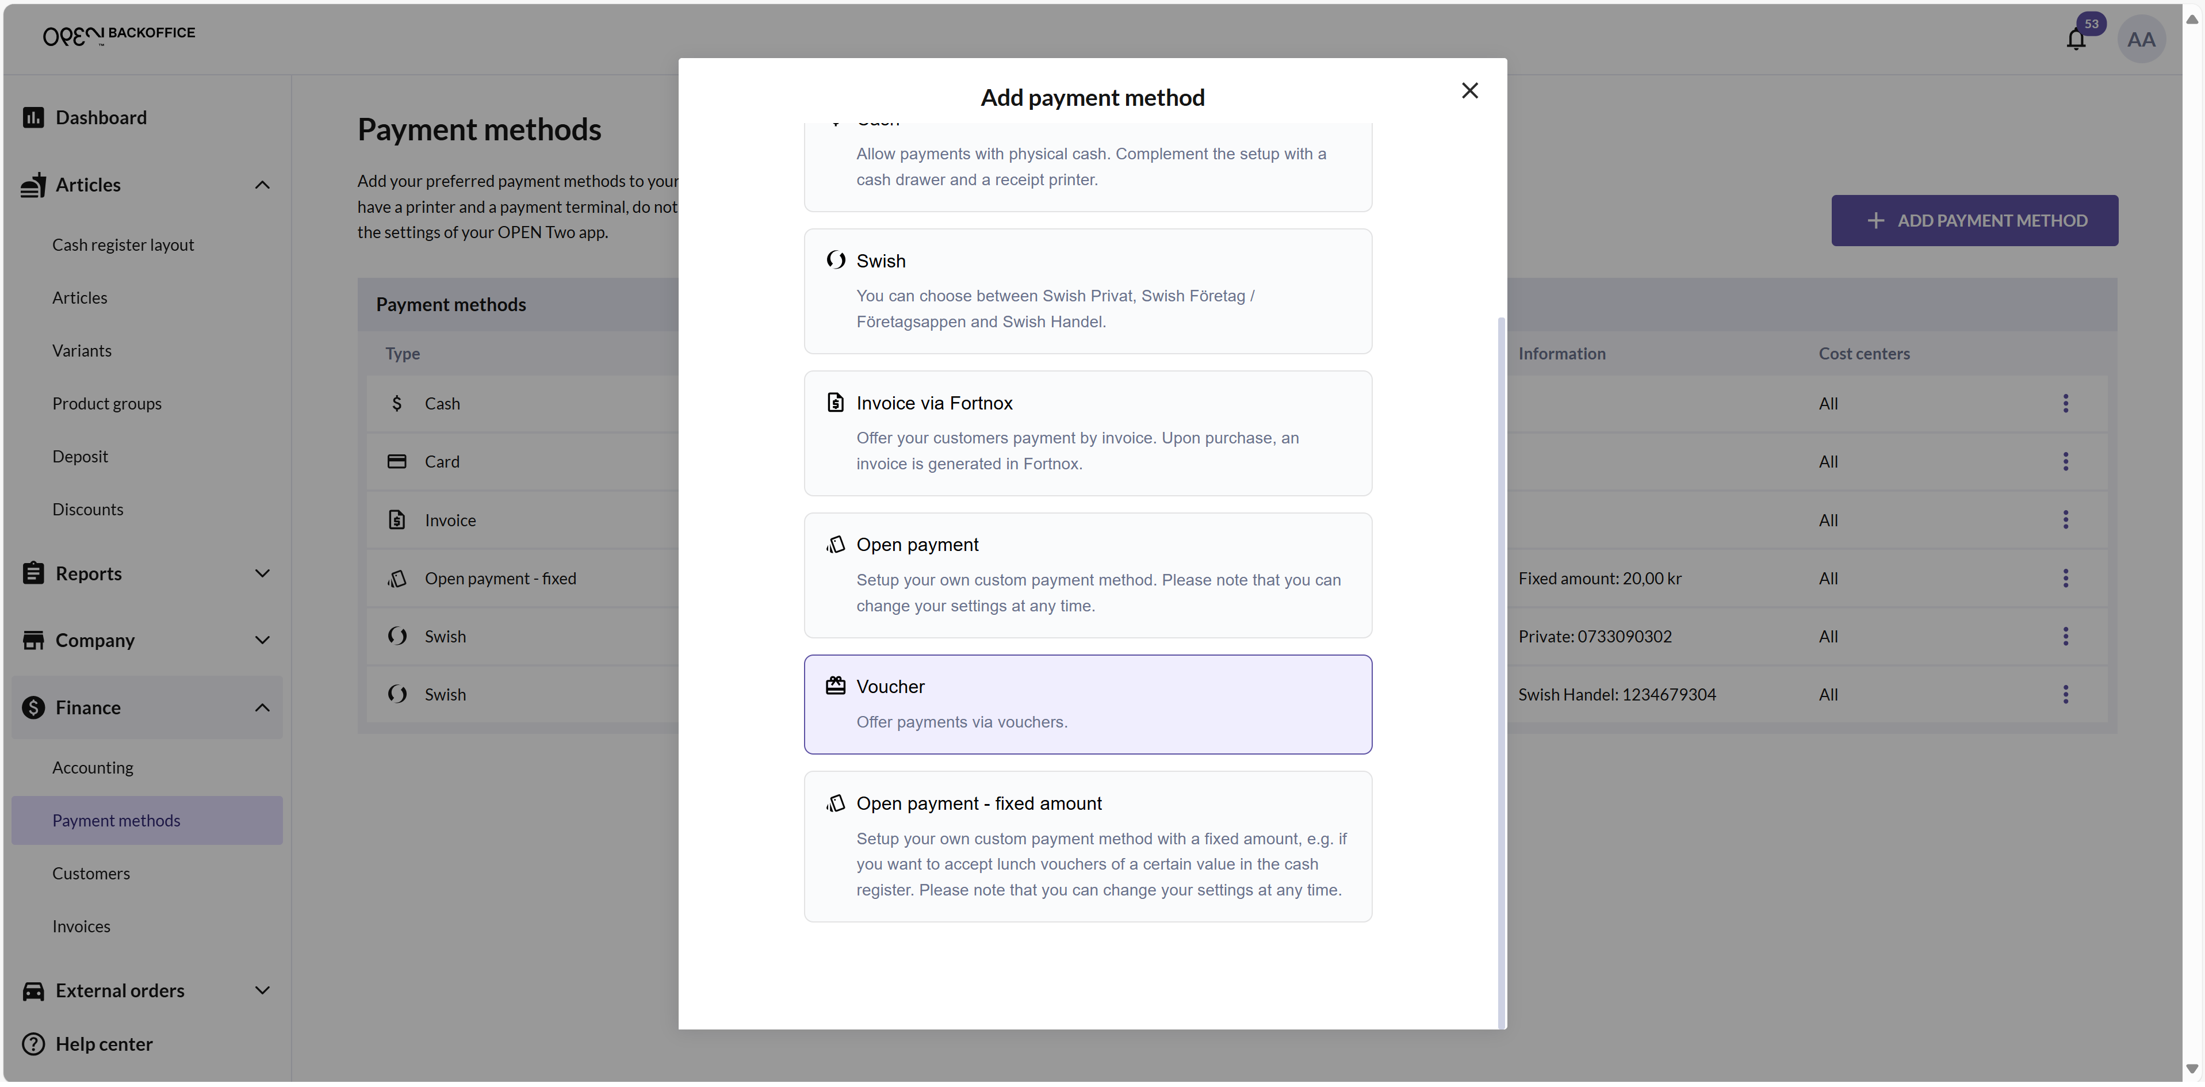Choose the Swish payment method card

(1087, 291)
